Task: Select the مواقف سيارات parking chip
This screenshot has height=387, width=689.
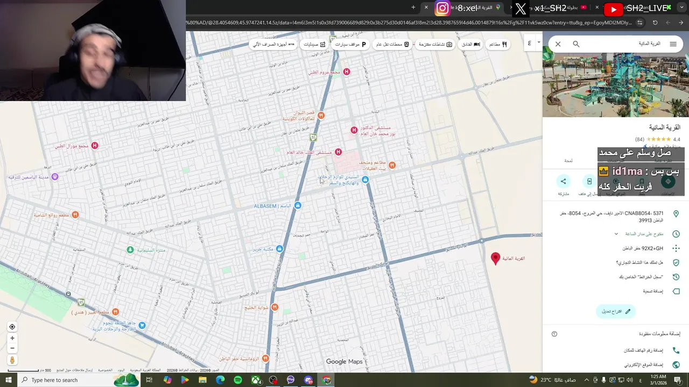Action: (x=350, y=45)
